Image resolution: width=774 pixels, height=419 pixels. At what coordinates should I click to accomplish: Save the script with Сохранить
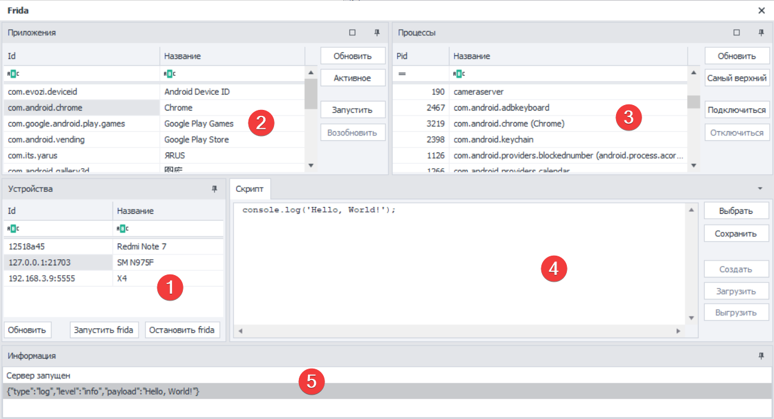tap(736, 233)
